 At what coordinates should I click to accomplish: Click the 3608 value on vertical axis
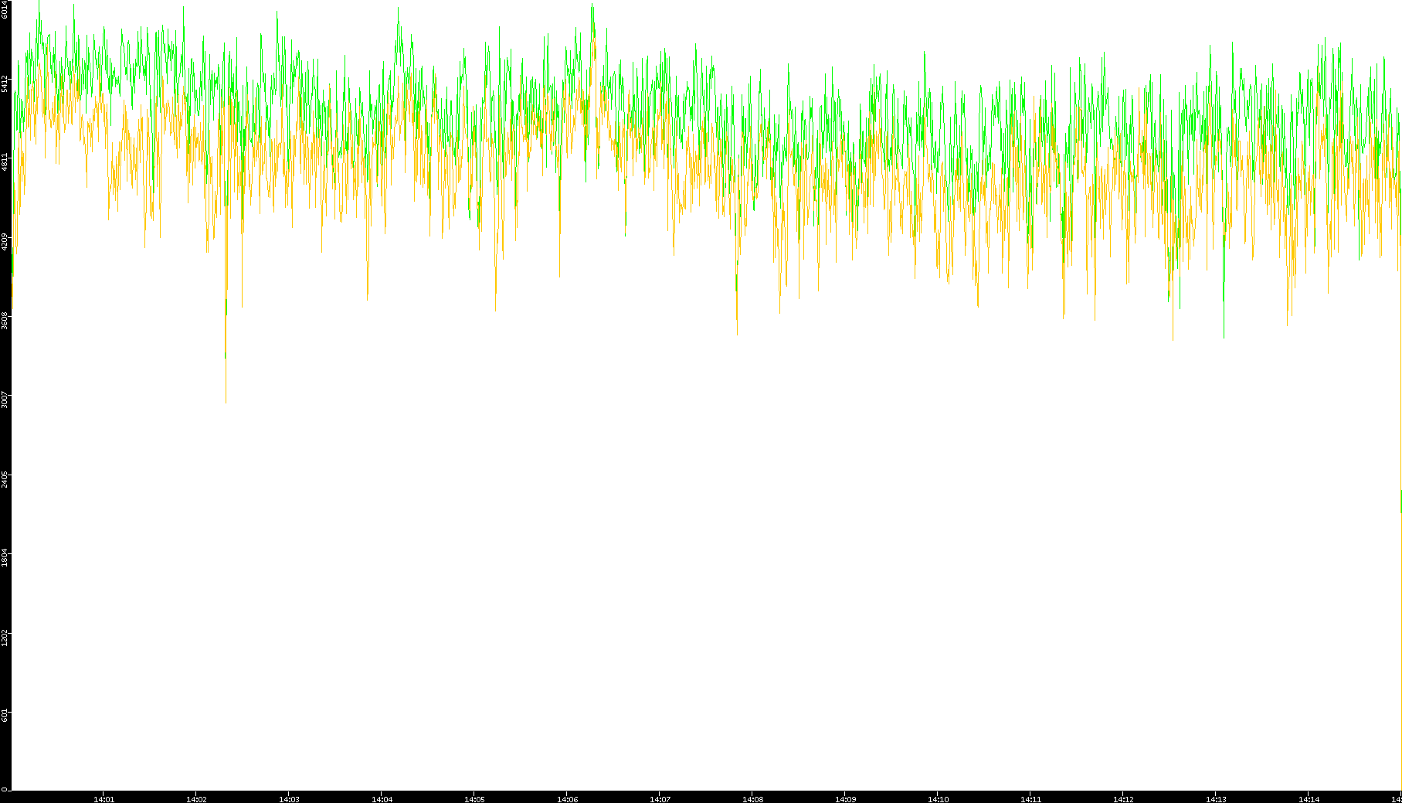coord(5,320)
